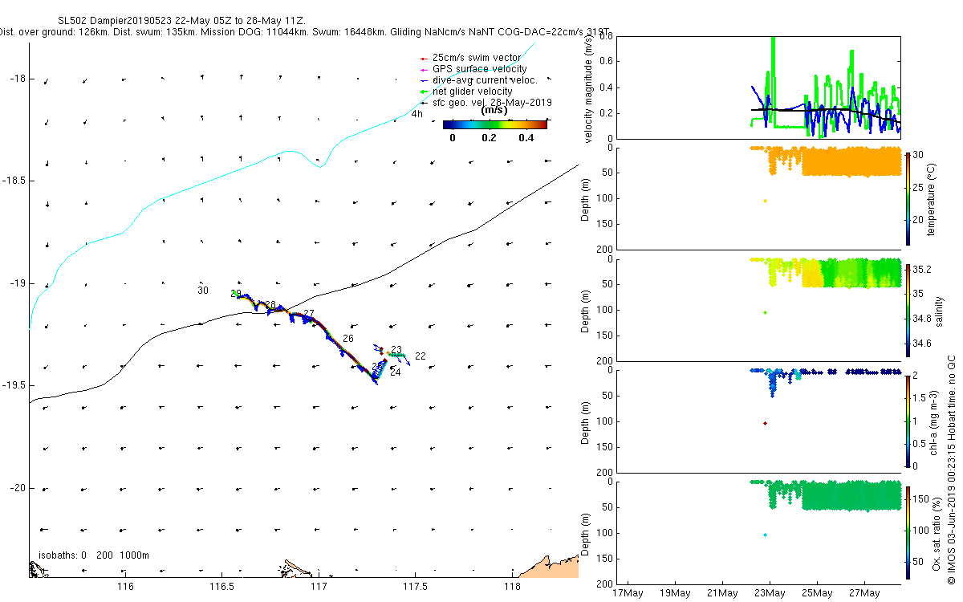Viewport: 963px width, 602px height.
Task: Click the '21May' date tick
Action: point(722,593)
